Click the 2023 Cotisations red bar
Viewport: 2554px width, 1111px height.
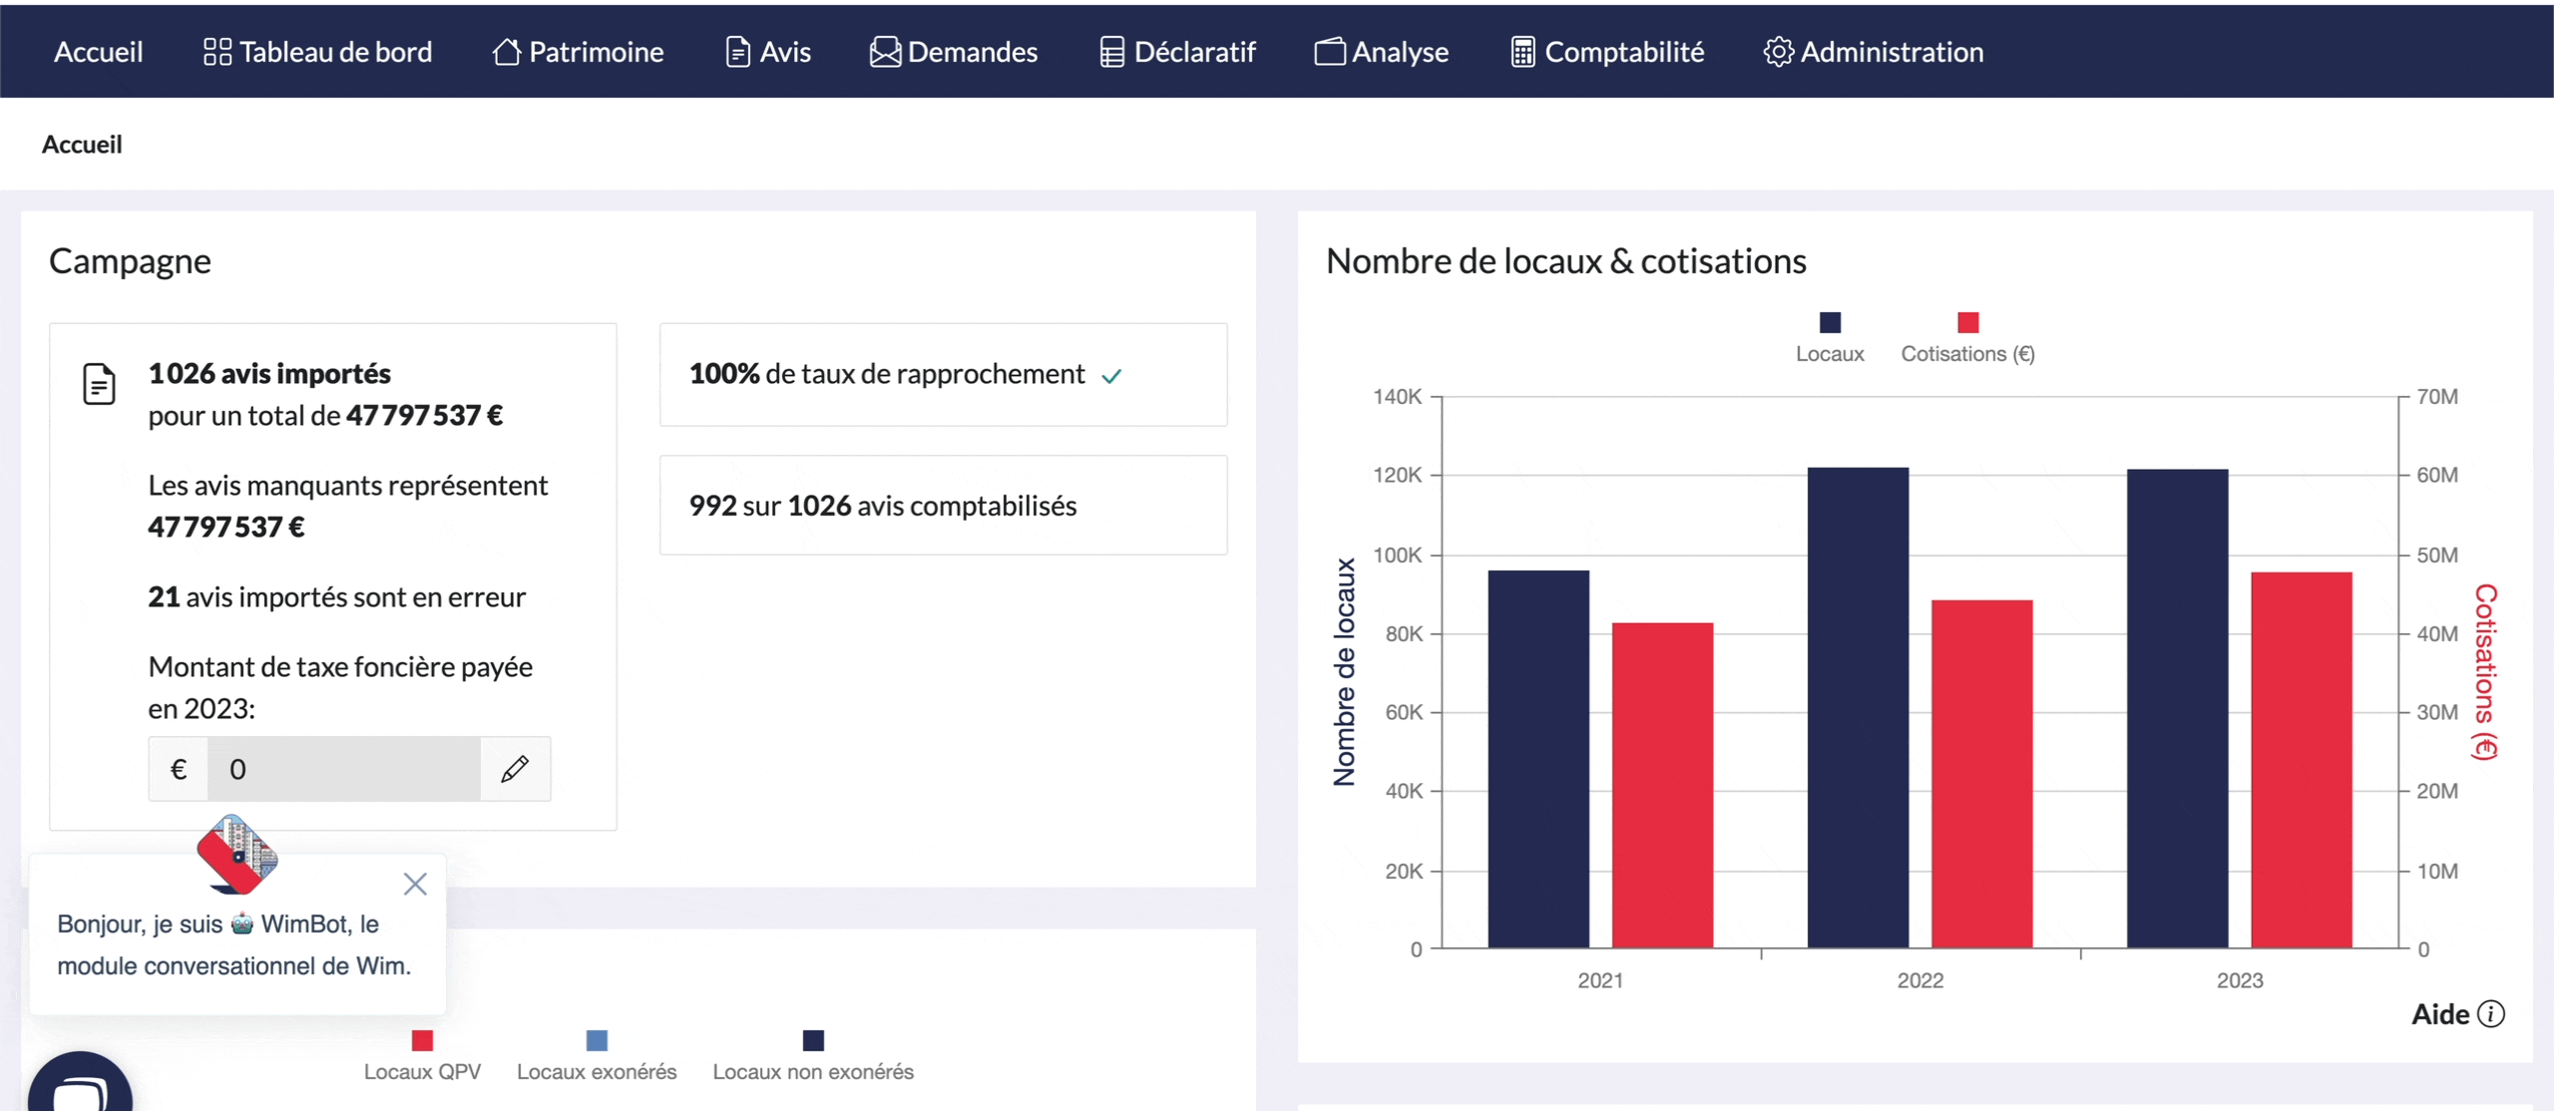2301,759
